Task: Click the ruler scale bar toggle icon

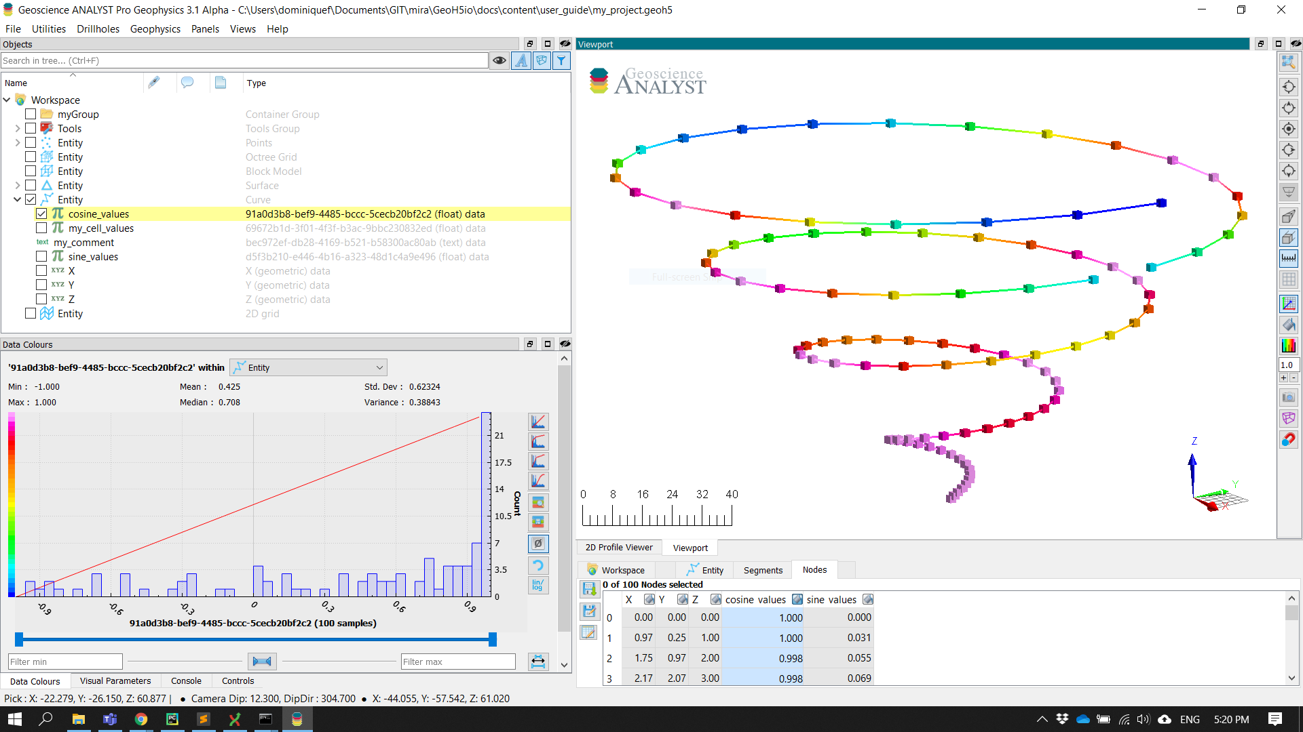Action: point(1288,258)
